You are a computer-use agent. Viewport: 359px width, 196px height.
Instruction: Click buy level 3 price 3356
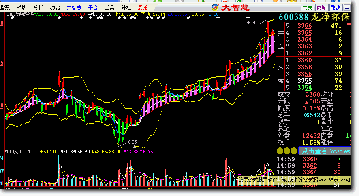[305, 74]
